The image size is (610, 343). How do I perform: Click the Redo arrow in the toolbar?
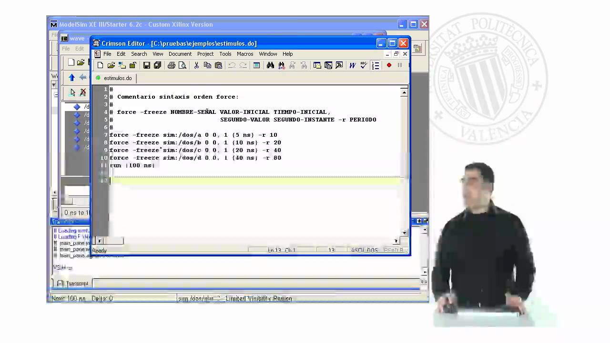click(243, 65)
